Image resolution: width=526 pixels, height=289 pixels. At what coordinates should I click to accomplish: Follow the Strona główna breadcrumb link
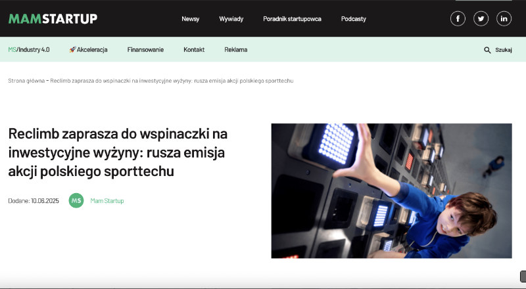[x=26, y=81]
